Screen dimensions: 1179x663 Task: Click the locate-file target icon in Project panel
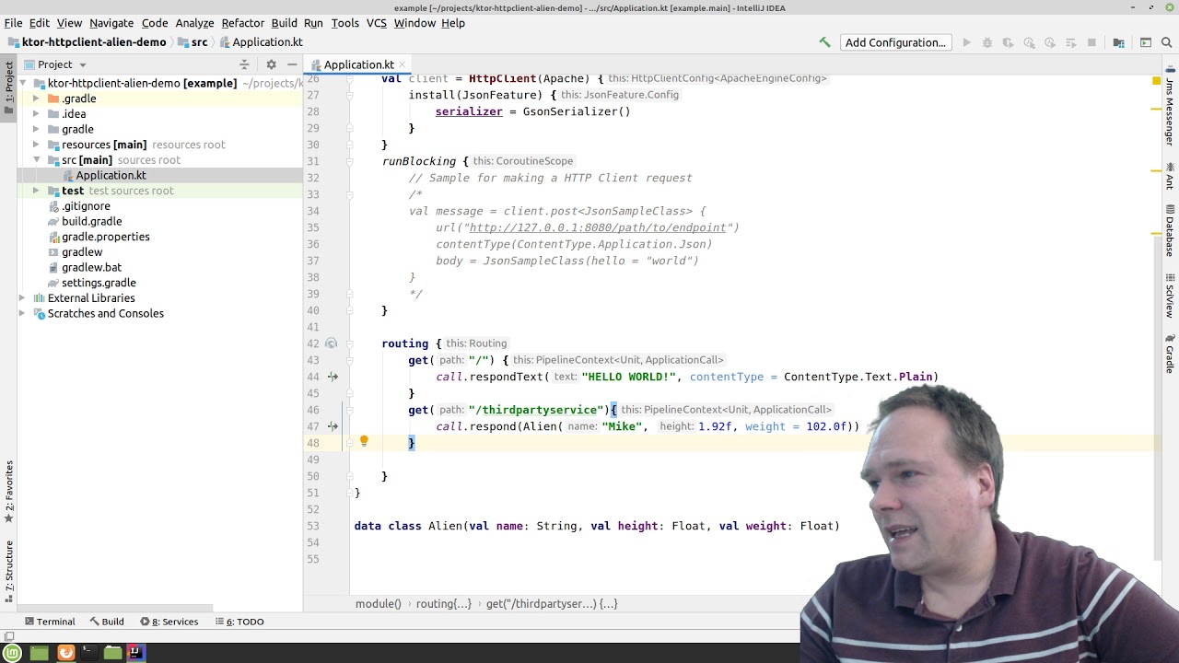[x=244, y=64]
